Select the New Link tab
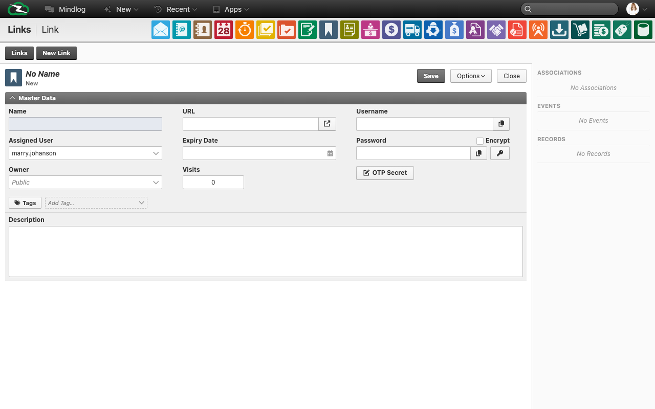 pyautogui.click(x=56, y=53)
